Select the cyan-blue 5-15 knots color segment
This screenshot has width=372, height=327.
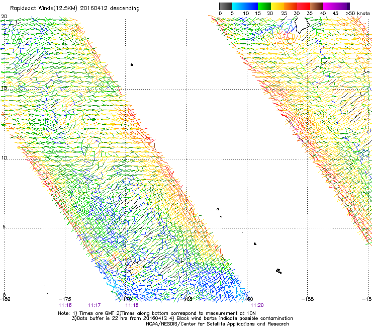pyautogui.click(x=245, y=6)
